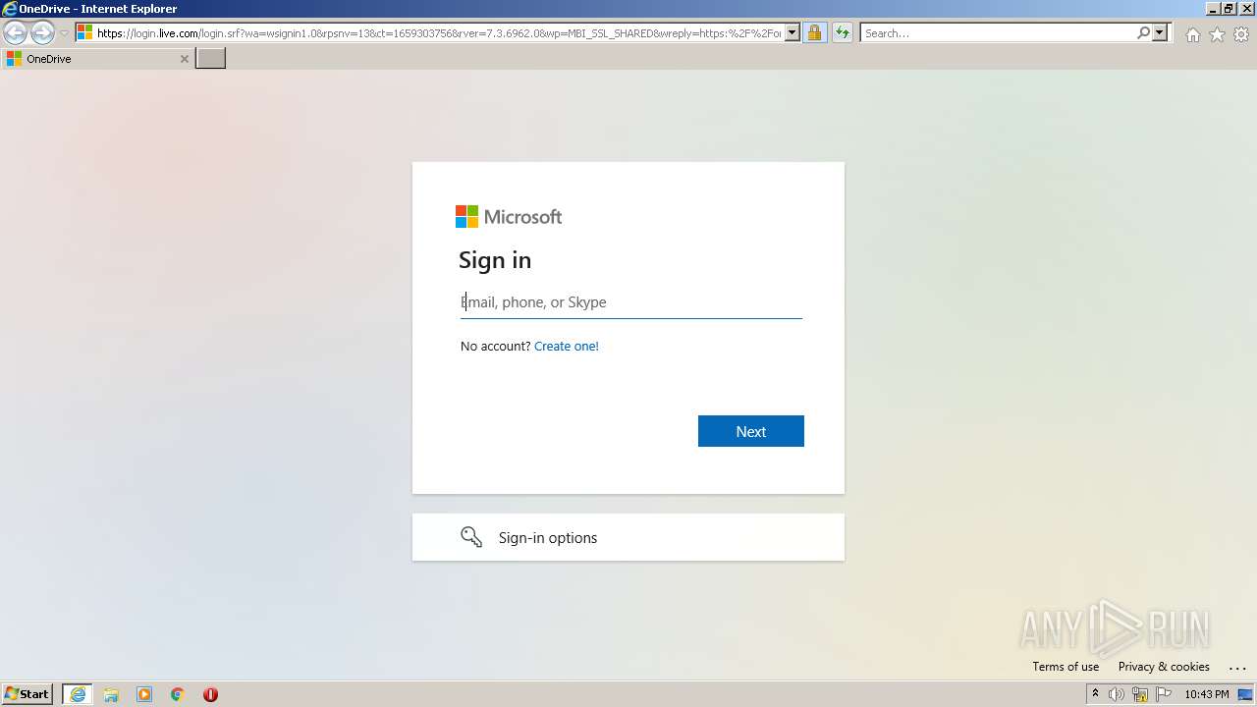This screenshot has height=707, width=1257.
Task: Click the Microsoft logo on sign-in card
Action: coord(509,217)
